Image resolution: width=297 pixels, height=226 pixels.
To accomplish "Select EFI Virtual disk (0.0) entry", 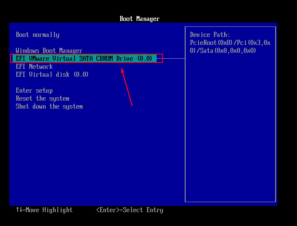I will pos(52,75).
